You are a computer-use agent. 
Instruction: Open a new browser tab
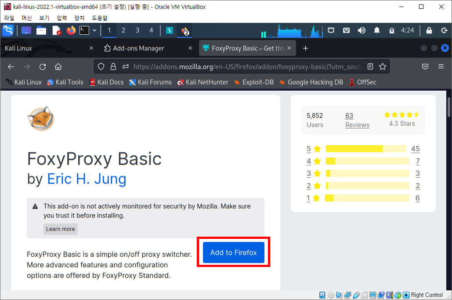pyautogui.click(x=306, y=48)
